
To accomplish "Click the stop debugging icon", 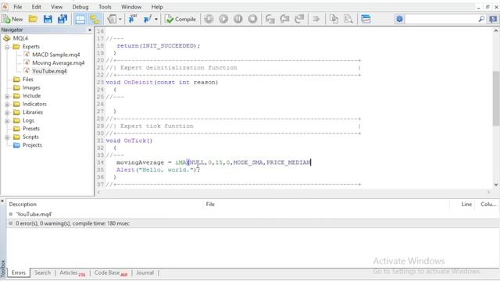I will [x=252, y=19].
